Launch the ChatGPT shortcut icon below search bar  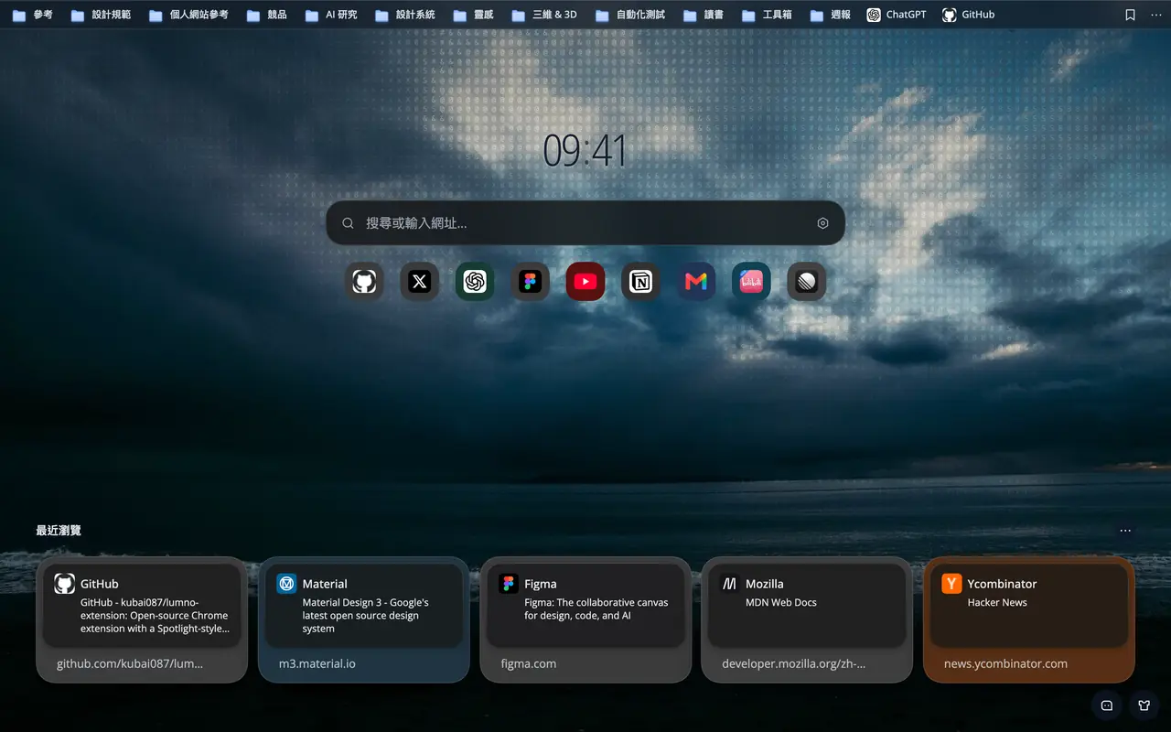(475, 282)
